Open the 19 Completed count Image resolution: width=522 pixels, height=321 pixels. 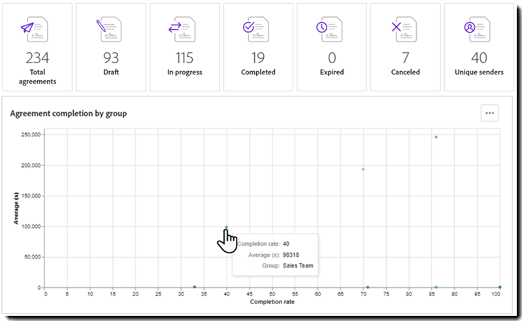pyautogui.click(x=258, y=58)
